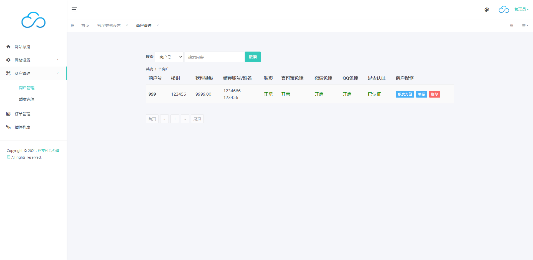Delete merchant 999 with red 删除 button
The width and height of the screenshot is (533, 260).
tap(434, 94)
